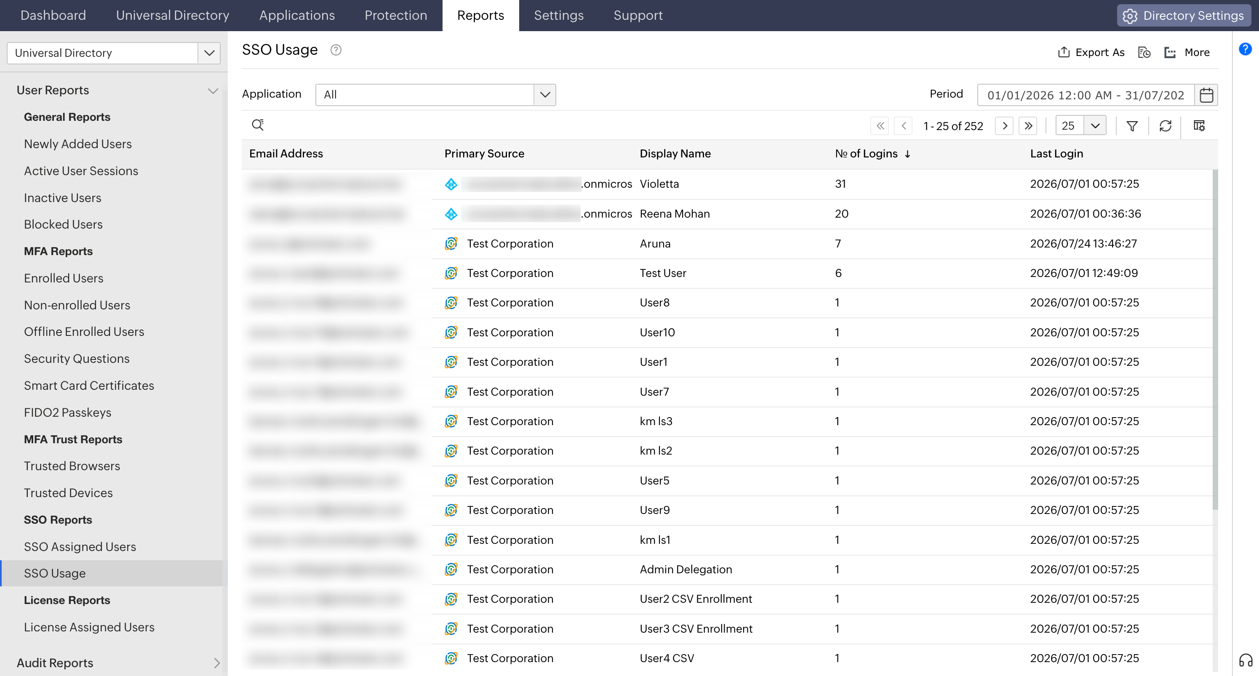Open the Settings tab
Screen dimensions: 1259x676
tap(559, 15)
